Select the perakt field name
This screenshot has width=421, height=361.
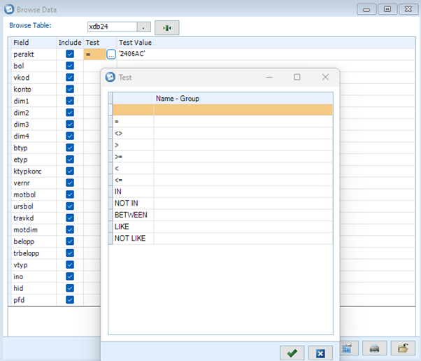(x=24, y=55)
